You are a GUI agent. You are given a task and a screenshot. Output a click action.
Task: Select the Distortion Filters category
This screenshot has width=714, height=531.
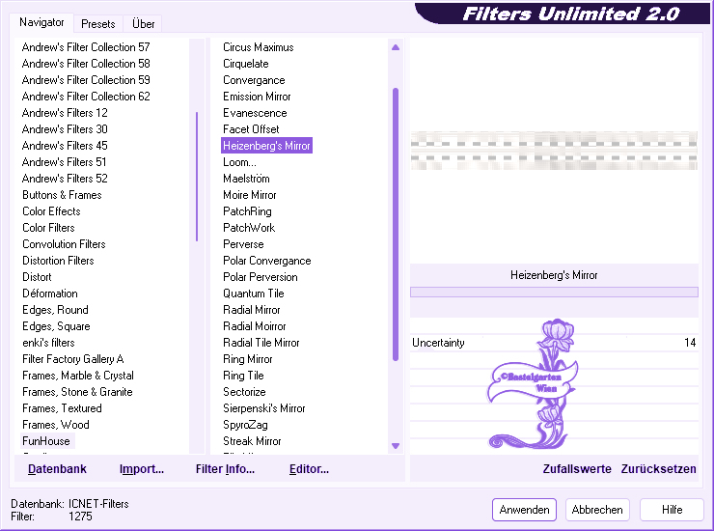(x=58, y=261)
